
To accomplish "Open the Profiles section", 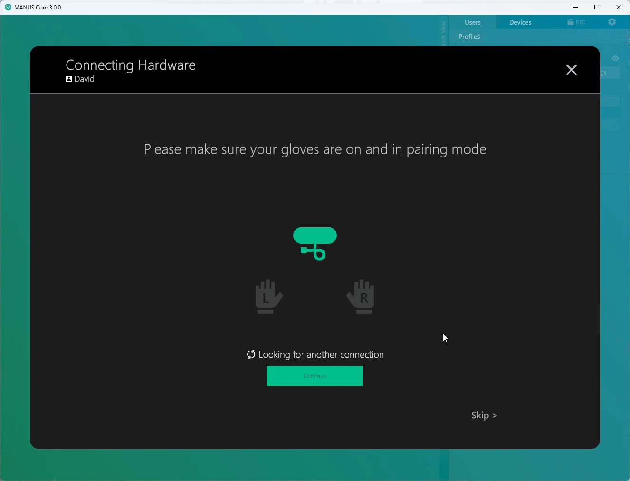I will pos(469,37).
